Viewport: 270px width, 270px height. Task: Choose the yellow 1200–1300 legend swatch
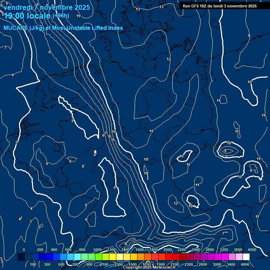click(x=112, y=257)
